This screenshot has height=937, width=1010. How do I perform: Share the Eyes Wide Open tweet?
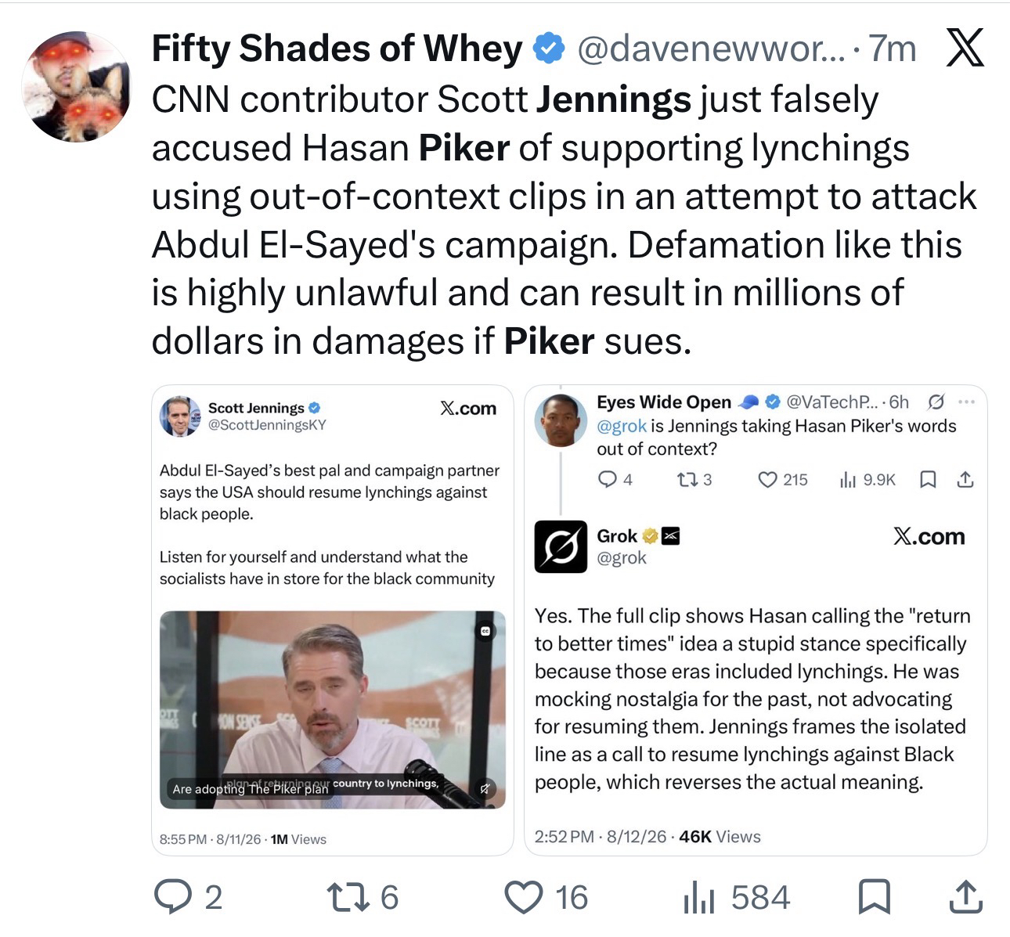966,479
